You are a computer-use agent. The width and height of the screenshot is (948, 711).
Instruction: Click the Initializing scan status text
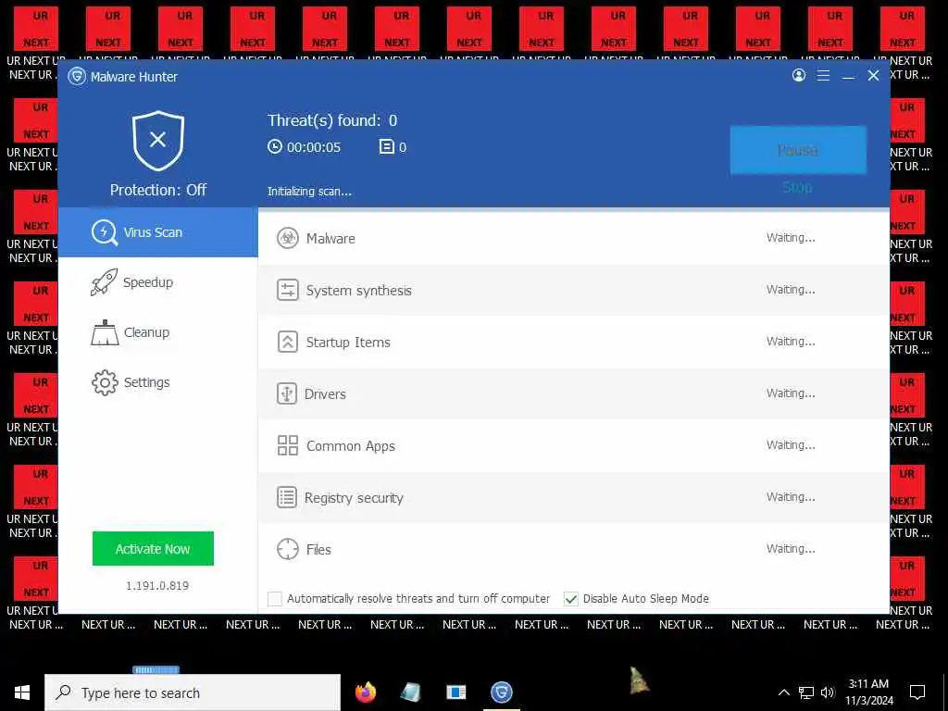click(309, 191)
